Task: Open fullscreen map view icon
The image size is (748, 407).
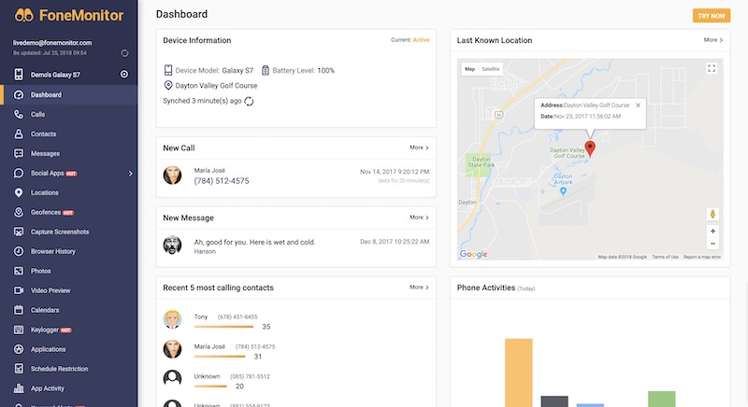Action: pyautogui.click(x=712, y=68)
